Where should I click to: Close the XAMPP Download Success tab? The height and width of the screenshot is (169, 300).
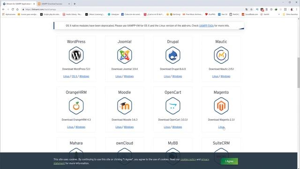click(69, 4)
